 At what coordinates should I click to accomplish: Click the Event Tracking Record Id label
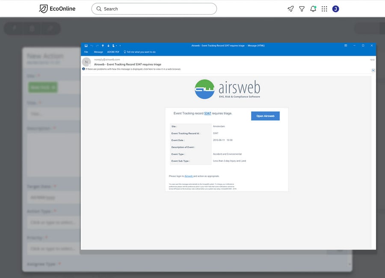(186, 133)
